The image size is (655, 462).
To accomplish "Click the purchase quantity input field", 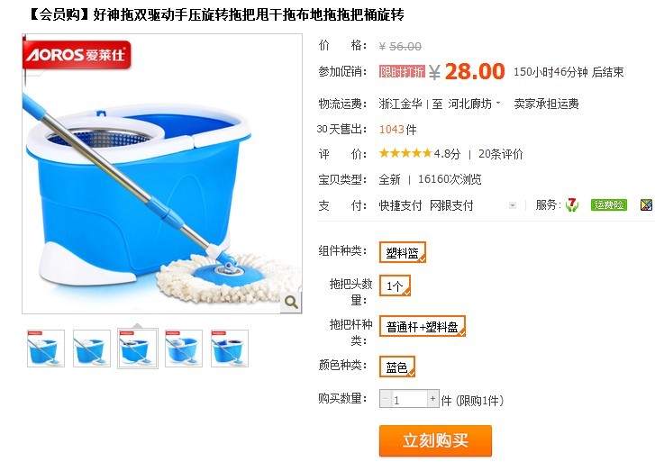I will (409, 399).
